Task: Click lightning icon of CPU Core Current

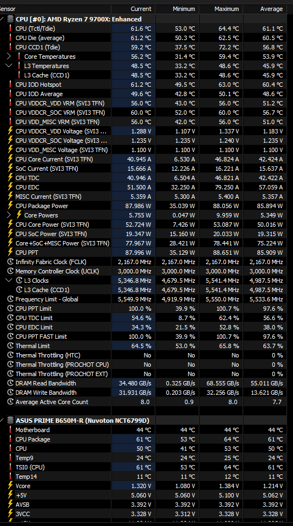Action: (10, 159)
